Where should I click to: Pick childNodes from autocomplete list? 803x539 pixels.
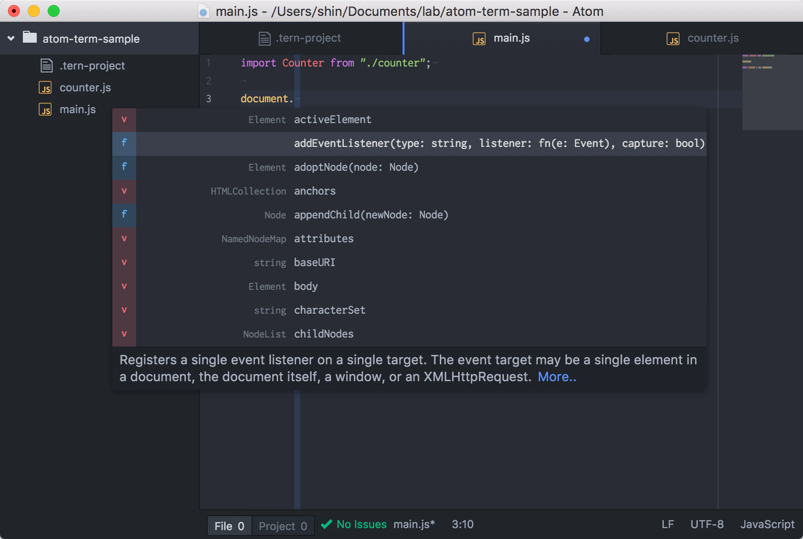click(409, 334)
